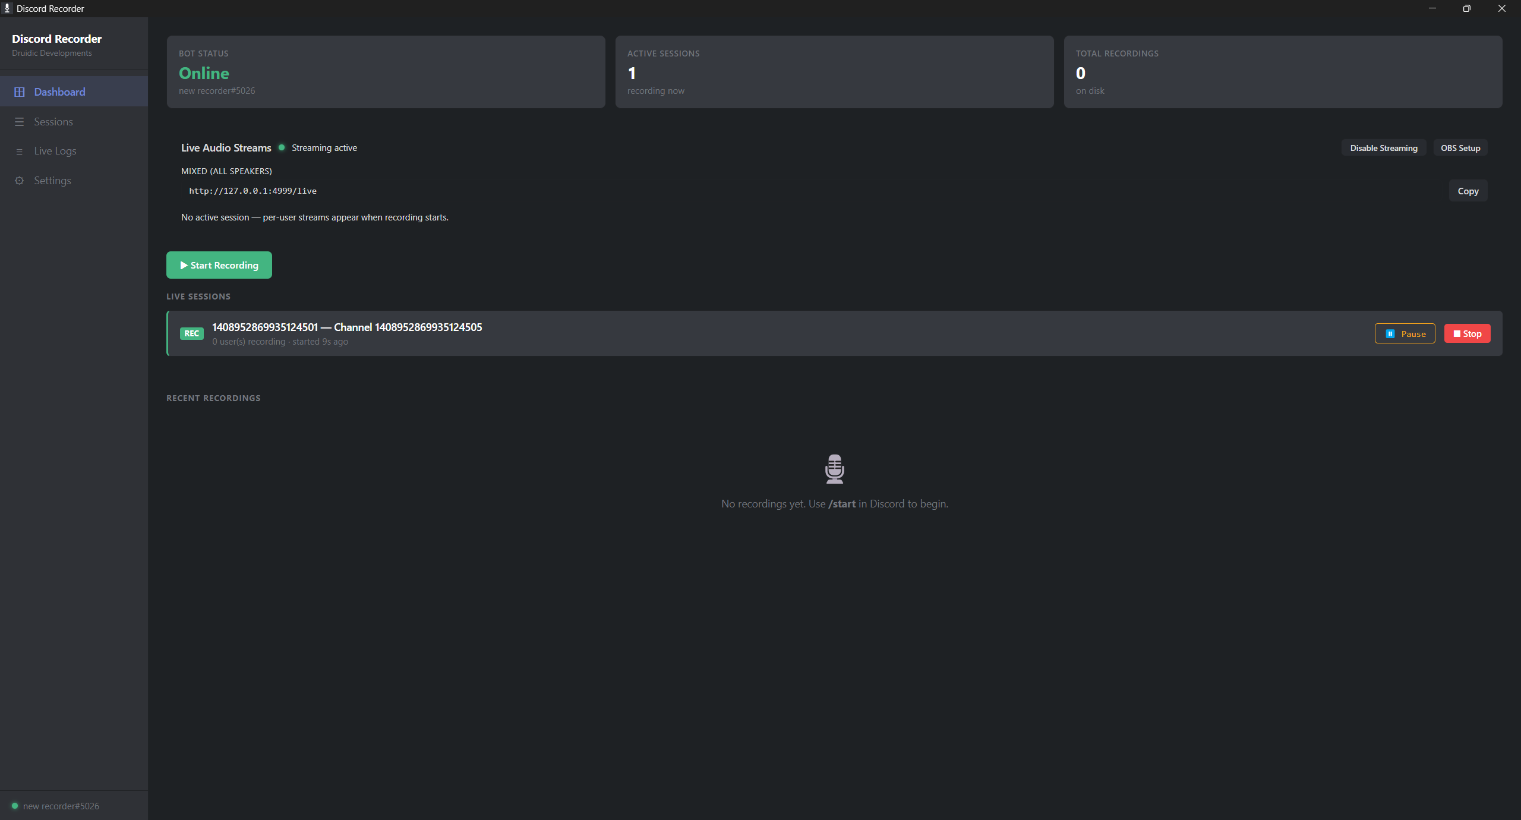Screen dimensions: 1521x820
Task: Open Settings via the gear icon
Action: pos(20,181)
